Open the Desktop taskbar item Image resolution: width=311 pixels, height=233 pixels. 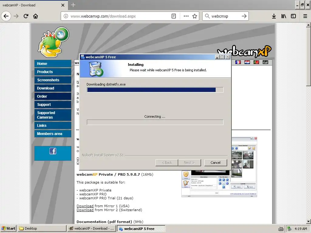(42, 228)
